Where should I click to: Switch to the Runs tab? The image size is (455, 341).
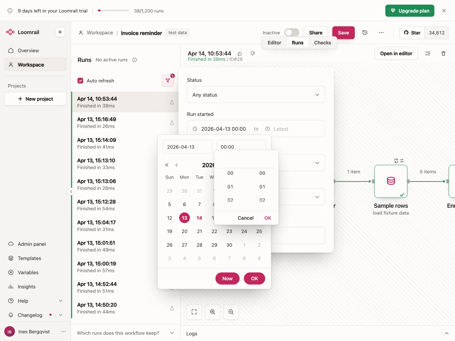pyautogui.click(x=297, y=43)
